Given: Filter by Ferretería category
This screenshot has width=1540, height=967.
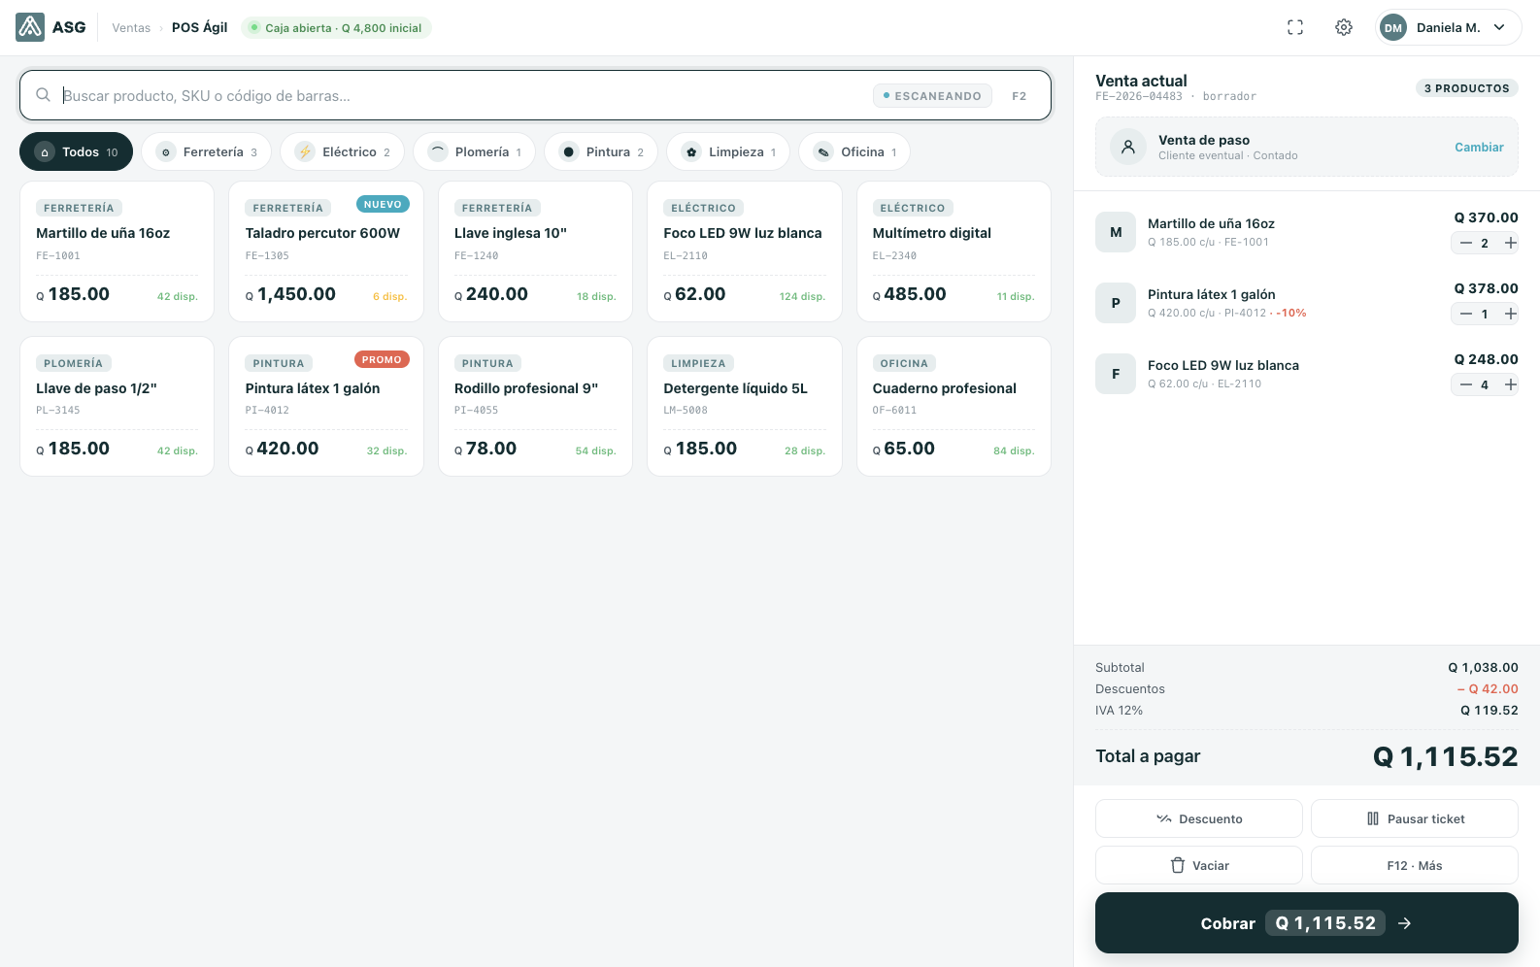Looking at the screenshot, I should (208, 151).
